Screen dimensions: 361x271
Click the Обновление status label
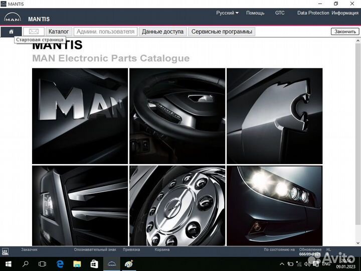310,249
